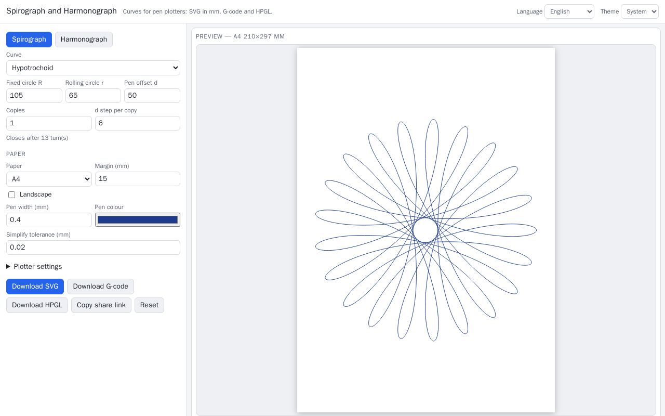
Task: Click the PAPER section heading
Action: (x=16, y=154)
